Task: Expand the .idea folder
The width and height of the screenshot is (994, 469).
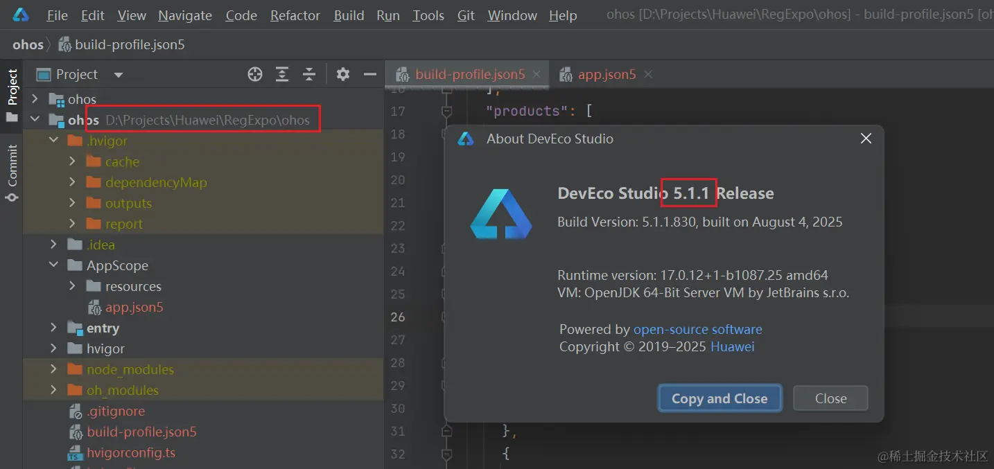Action: [x=53, y=245]
